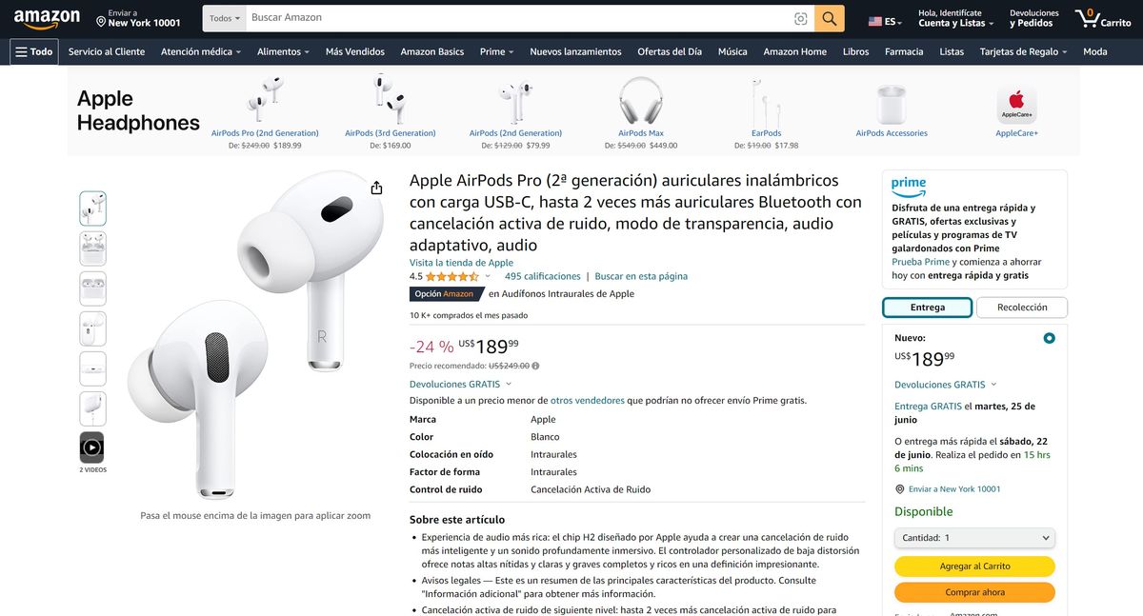The width and height of the screenshot is (1143, 616).
Task: Open Ofertas del Día menu item
Action: pos(670,51)
